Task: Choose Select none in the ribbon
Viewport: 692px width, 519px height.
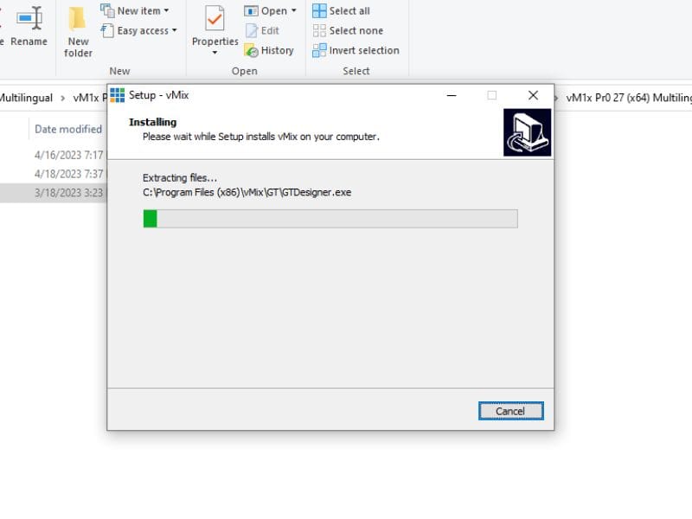Action: click(348, 30)
